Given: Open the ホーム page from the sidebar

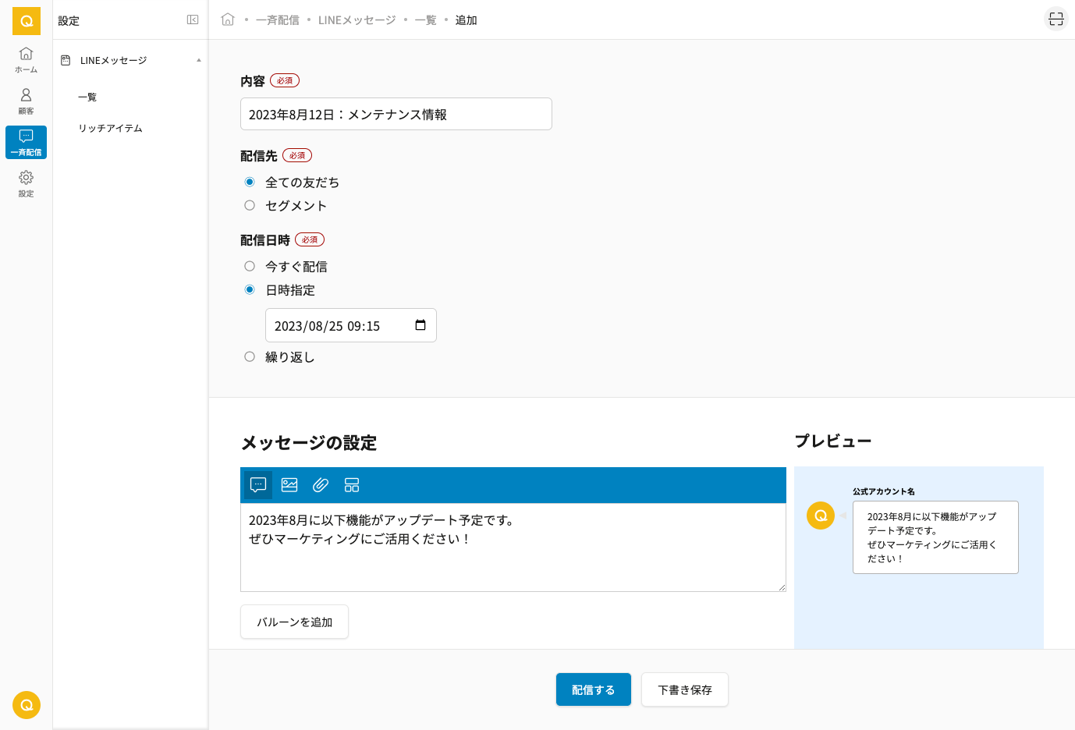Looking at the screenshot, I should point(26,59).
